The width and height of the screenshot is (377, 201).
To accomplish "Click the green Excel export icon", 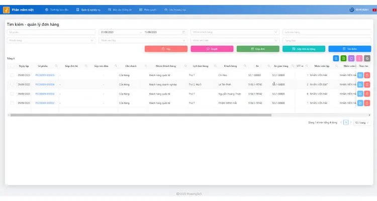I will click(x=344, y=58).
